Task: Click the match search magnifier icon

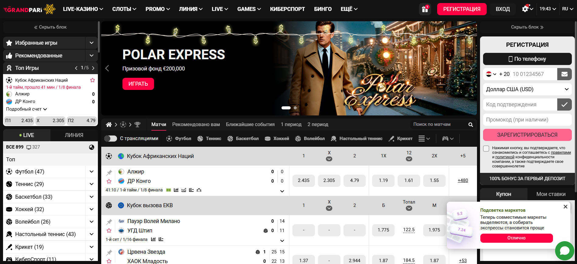Action: tap(471, 125)
